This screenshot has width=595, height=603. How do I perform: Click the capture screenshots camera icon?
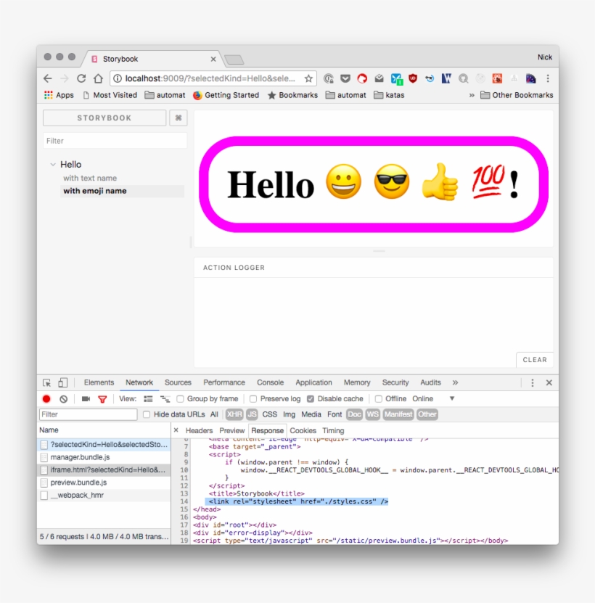[86, 399]
